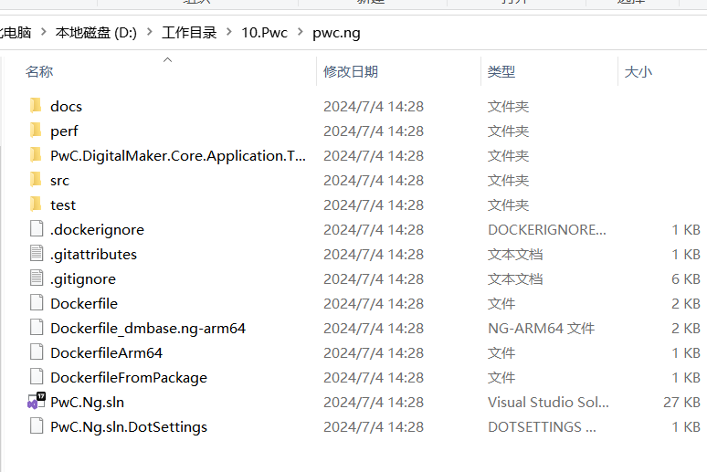Click the NG-ARM64 文件 type cell

click(541, 328)
